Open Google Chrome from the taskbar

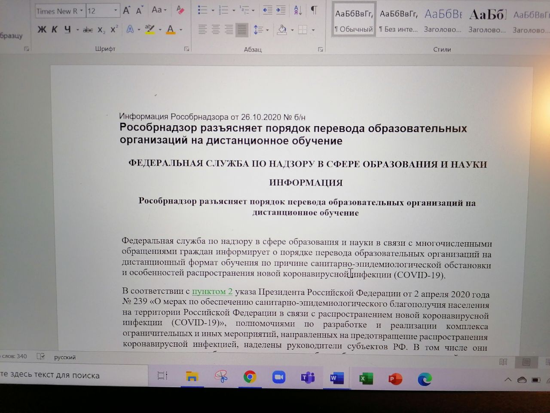tap(250, 377)
